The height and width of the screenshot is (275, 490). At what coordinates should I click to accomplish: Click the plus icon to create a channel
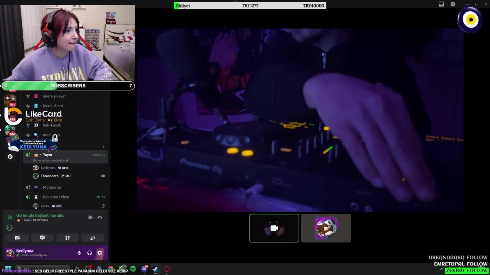(103, 147)
